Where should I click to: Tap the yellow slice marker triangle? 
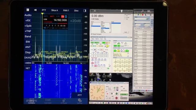42,13
